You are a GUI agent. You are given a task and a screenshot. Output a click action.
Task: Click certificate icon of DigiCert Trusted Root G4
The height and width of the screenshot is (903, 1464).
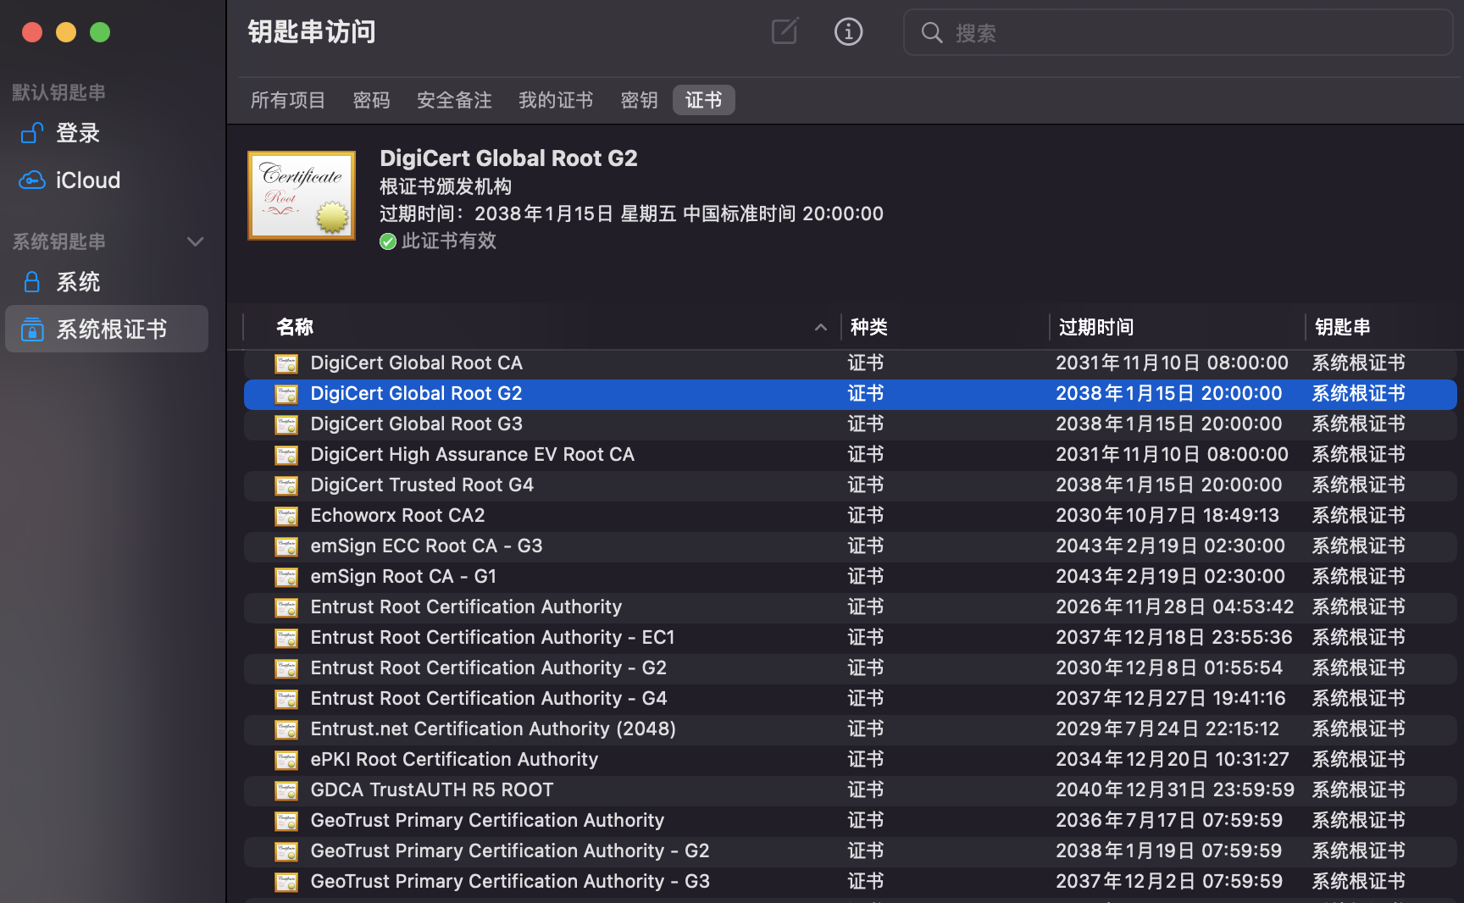coord(286,485)
